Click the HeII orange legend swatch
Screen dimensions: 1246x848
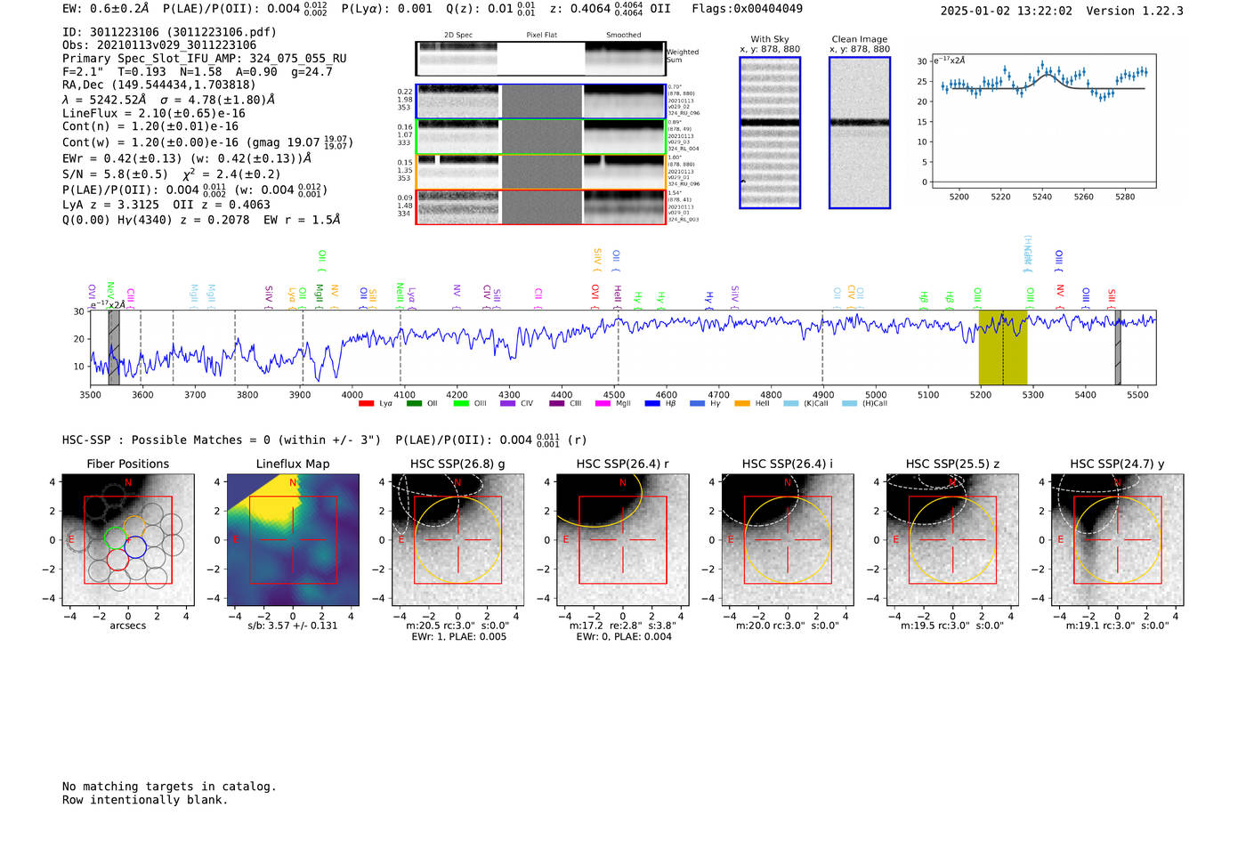tap(742, 404)
